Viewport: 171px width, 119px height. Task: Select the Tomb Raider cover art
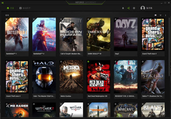pos(17,110)
